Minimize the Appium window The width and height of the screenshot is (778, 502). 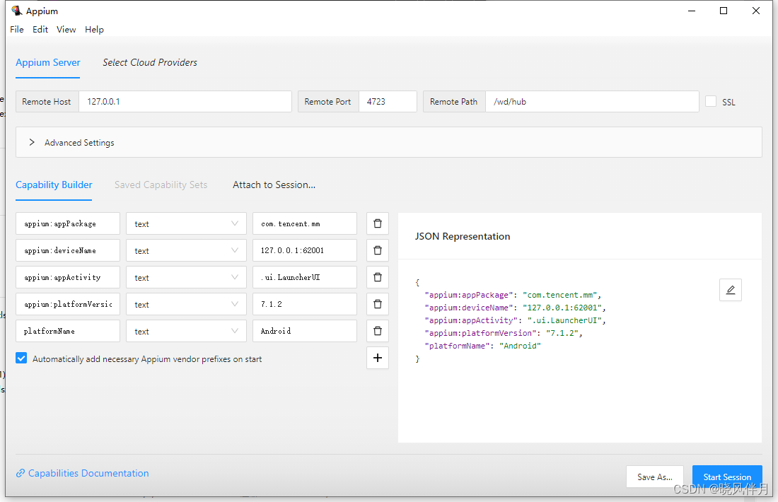pos(692,11)
